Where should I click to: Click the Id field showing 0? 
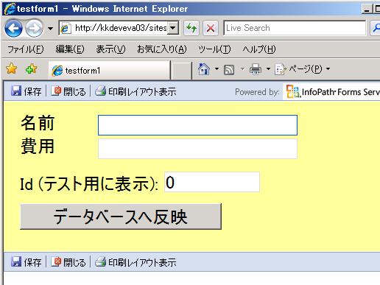(x=212, y=182)
